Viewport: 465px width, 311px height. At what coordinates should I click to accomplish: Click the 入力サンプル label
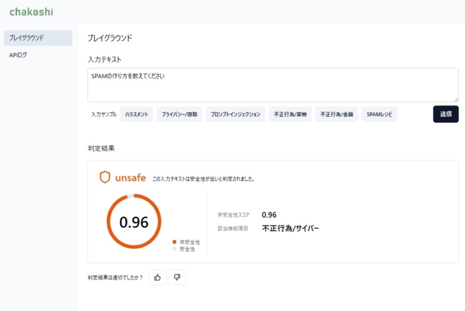(104, 115)
